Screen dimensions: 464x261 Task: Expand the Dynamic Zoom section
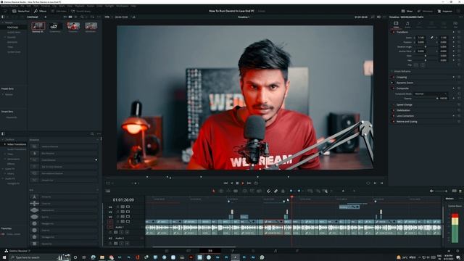[405, 83]
